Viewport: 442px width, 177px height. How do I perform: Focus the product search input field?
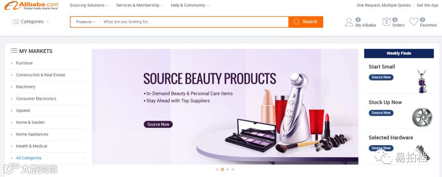[x=194, y=22]
